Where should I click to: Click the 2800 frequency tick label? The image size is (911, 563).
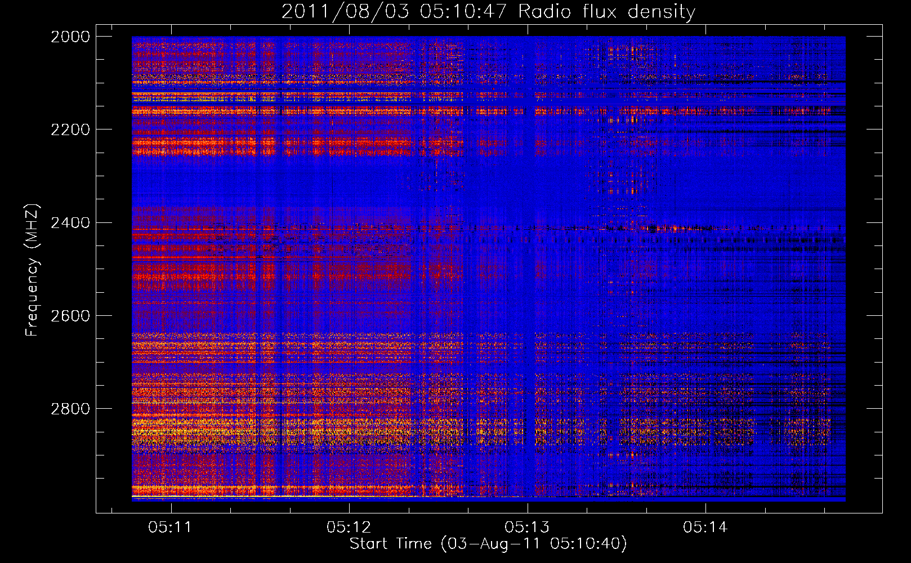coord(70,409)
